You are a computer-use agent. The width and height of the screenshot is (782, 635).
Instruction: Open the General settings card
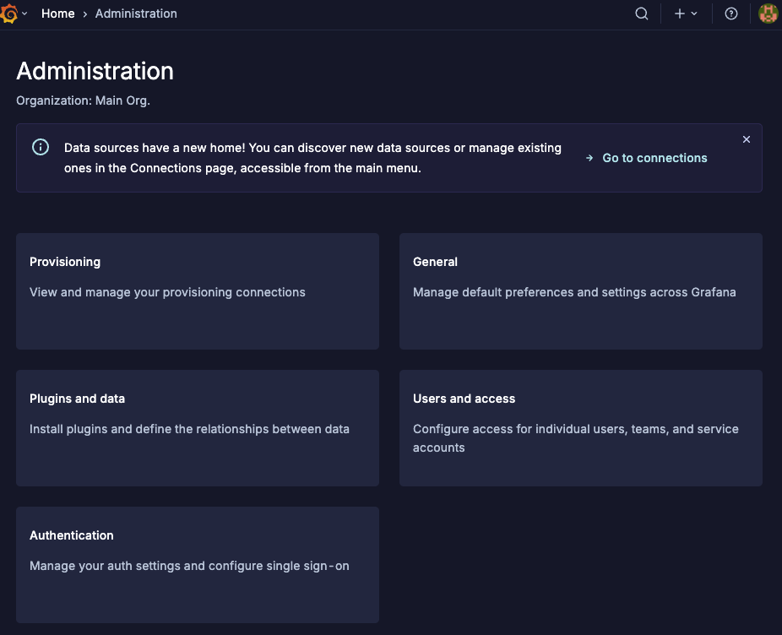click(x=581, y=291)
